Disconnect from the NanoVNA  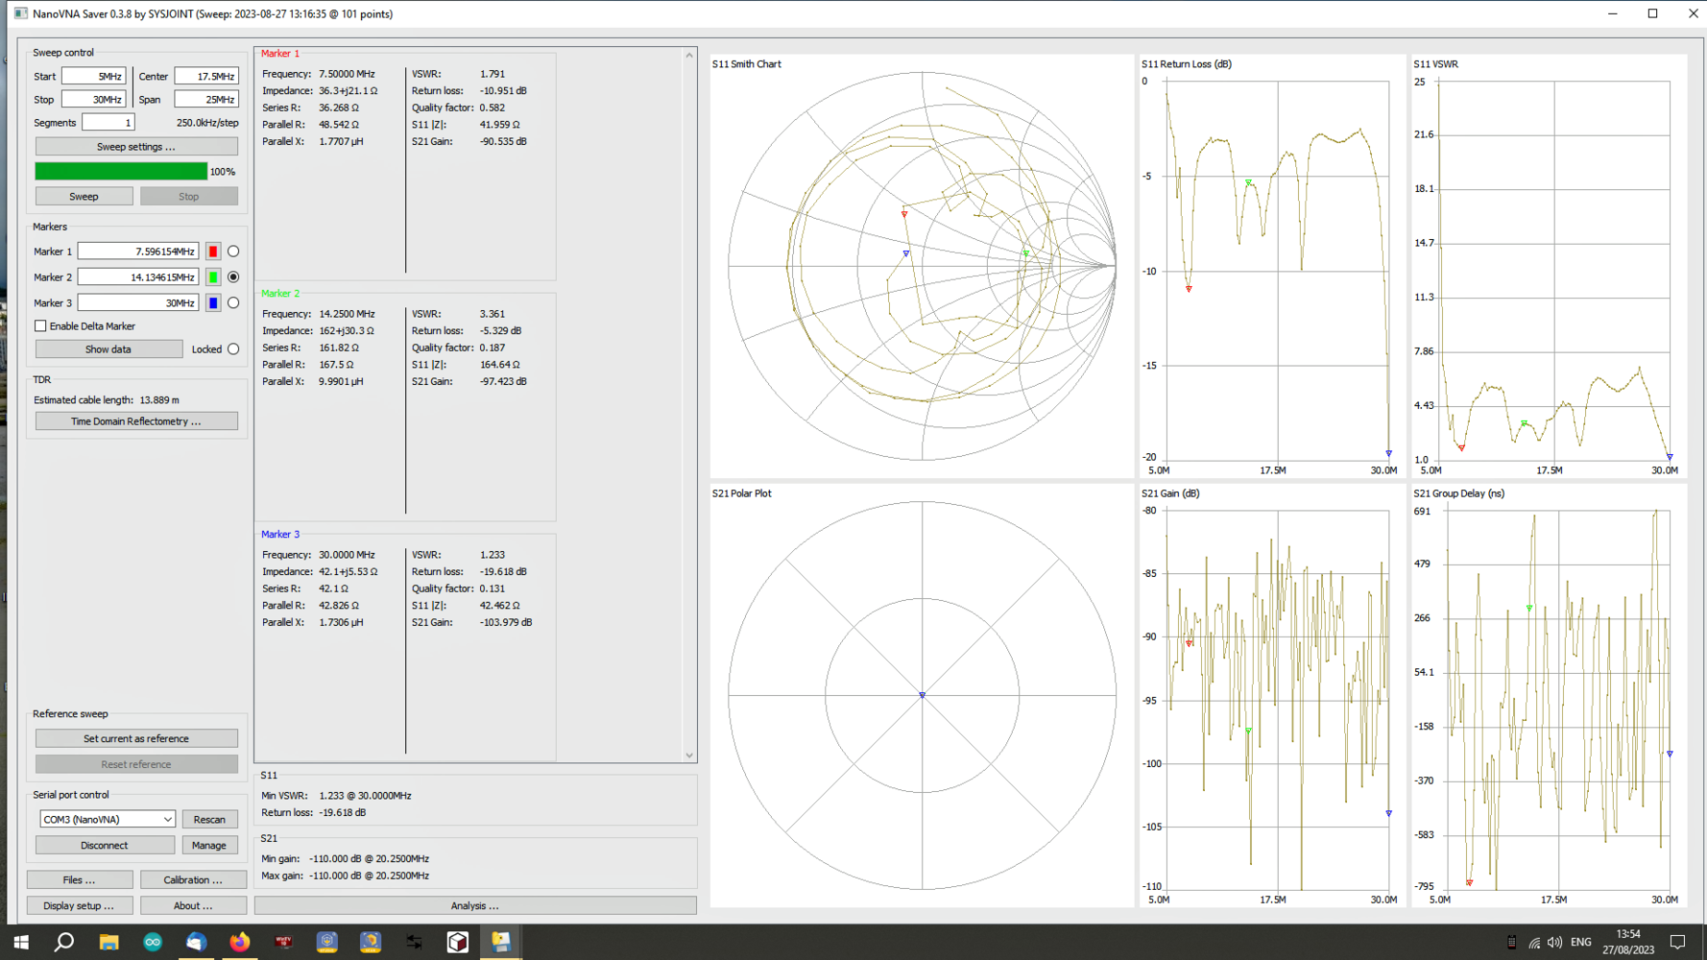105,845
